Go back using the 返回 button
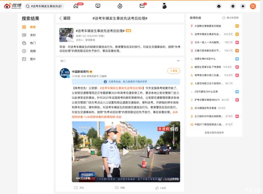The height and width of the screenshot is (194, 263). tap(65, 18)
